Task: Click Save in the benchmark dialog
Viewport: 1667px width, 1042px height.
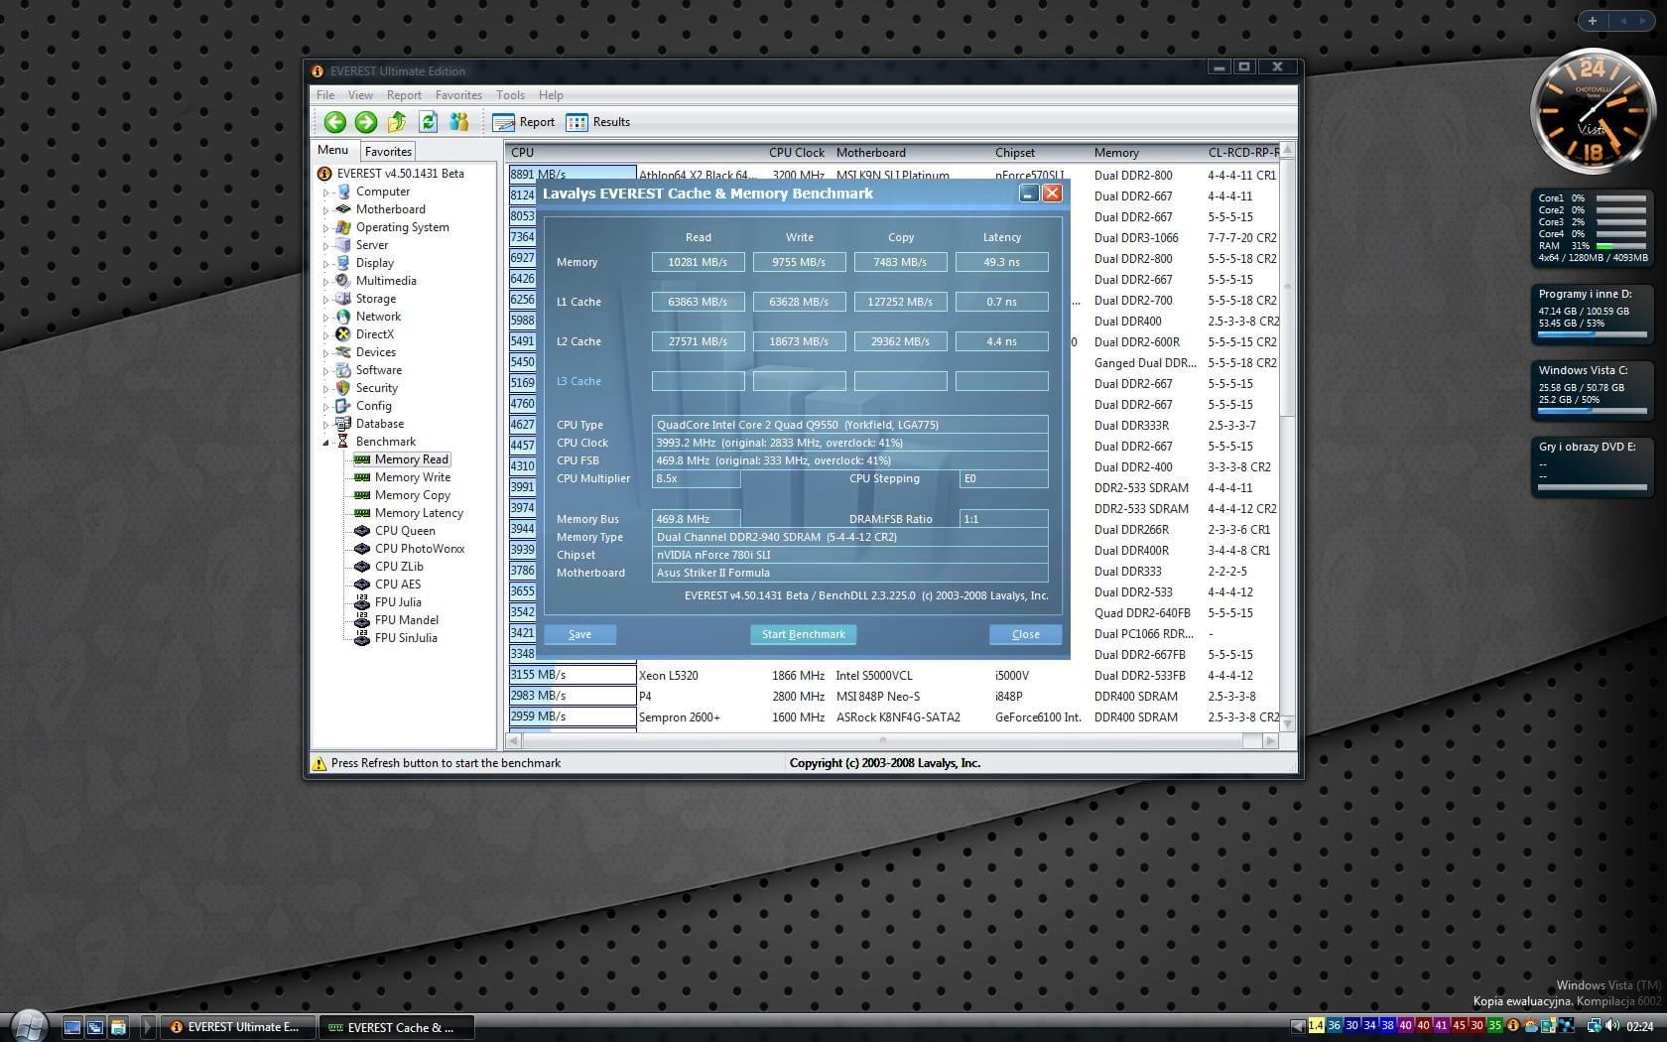Action: pyautogui.click(x=579, y=634)
